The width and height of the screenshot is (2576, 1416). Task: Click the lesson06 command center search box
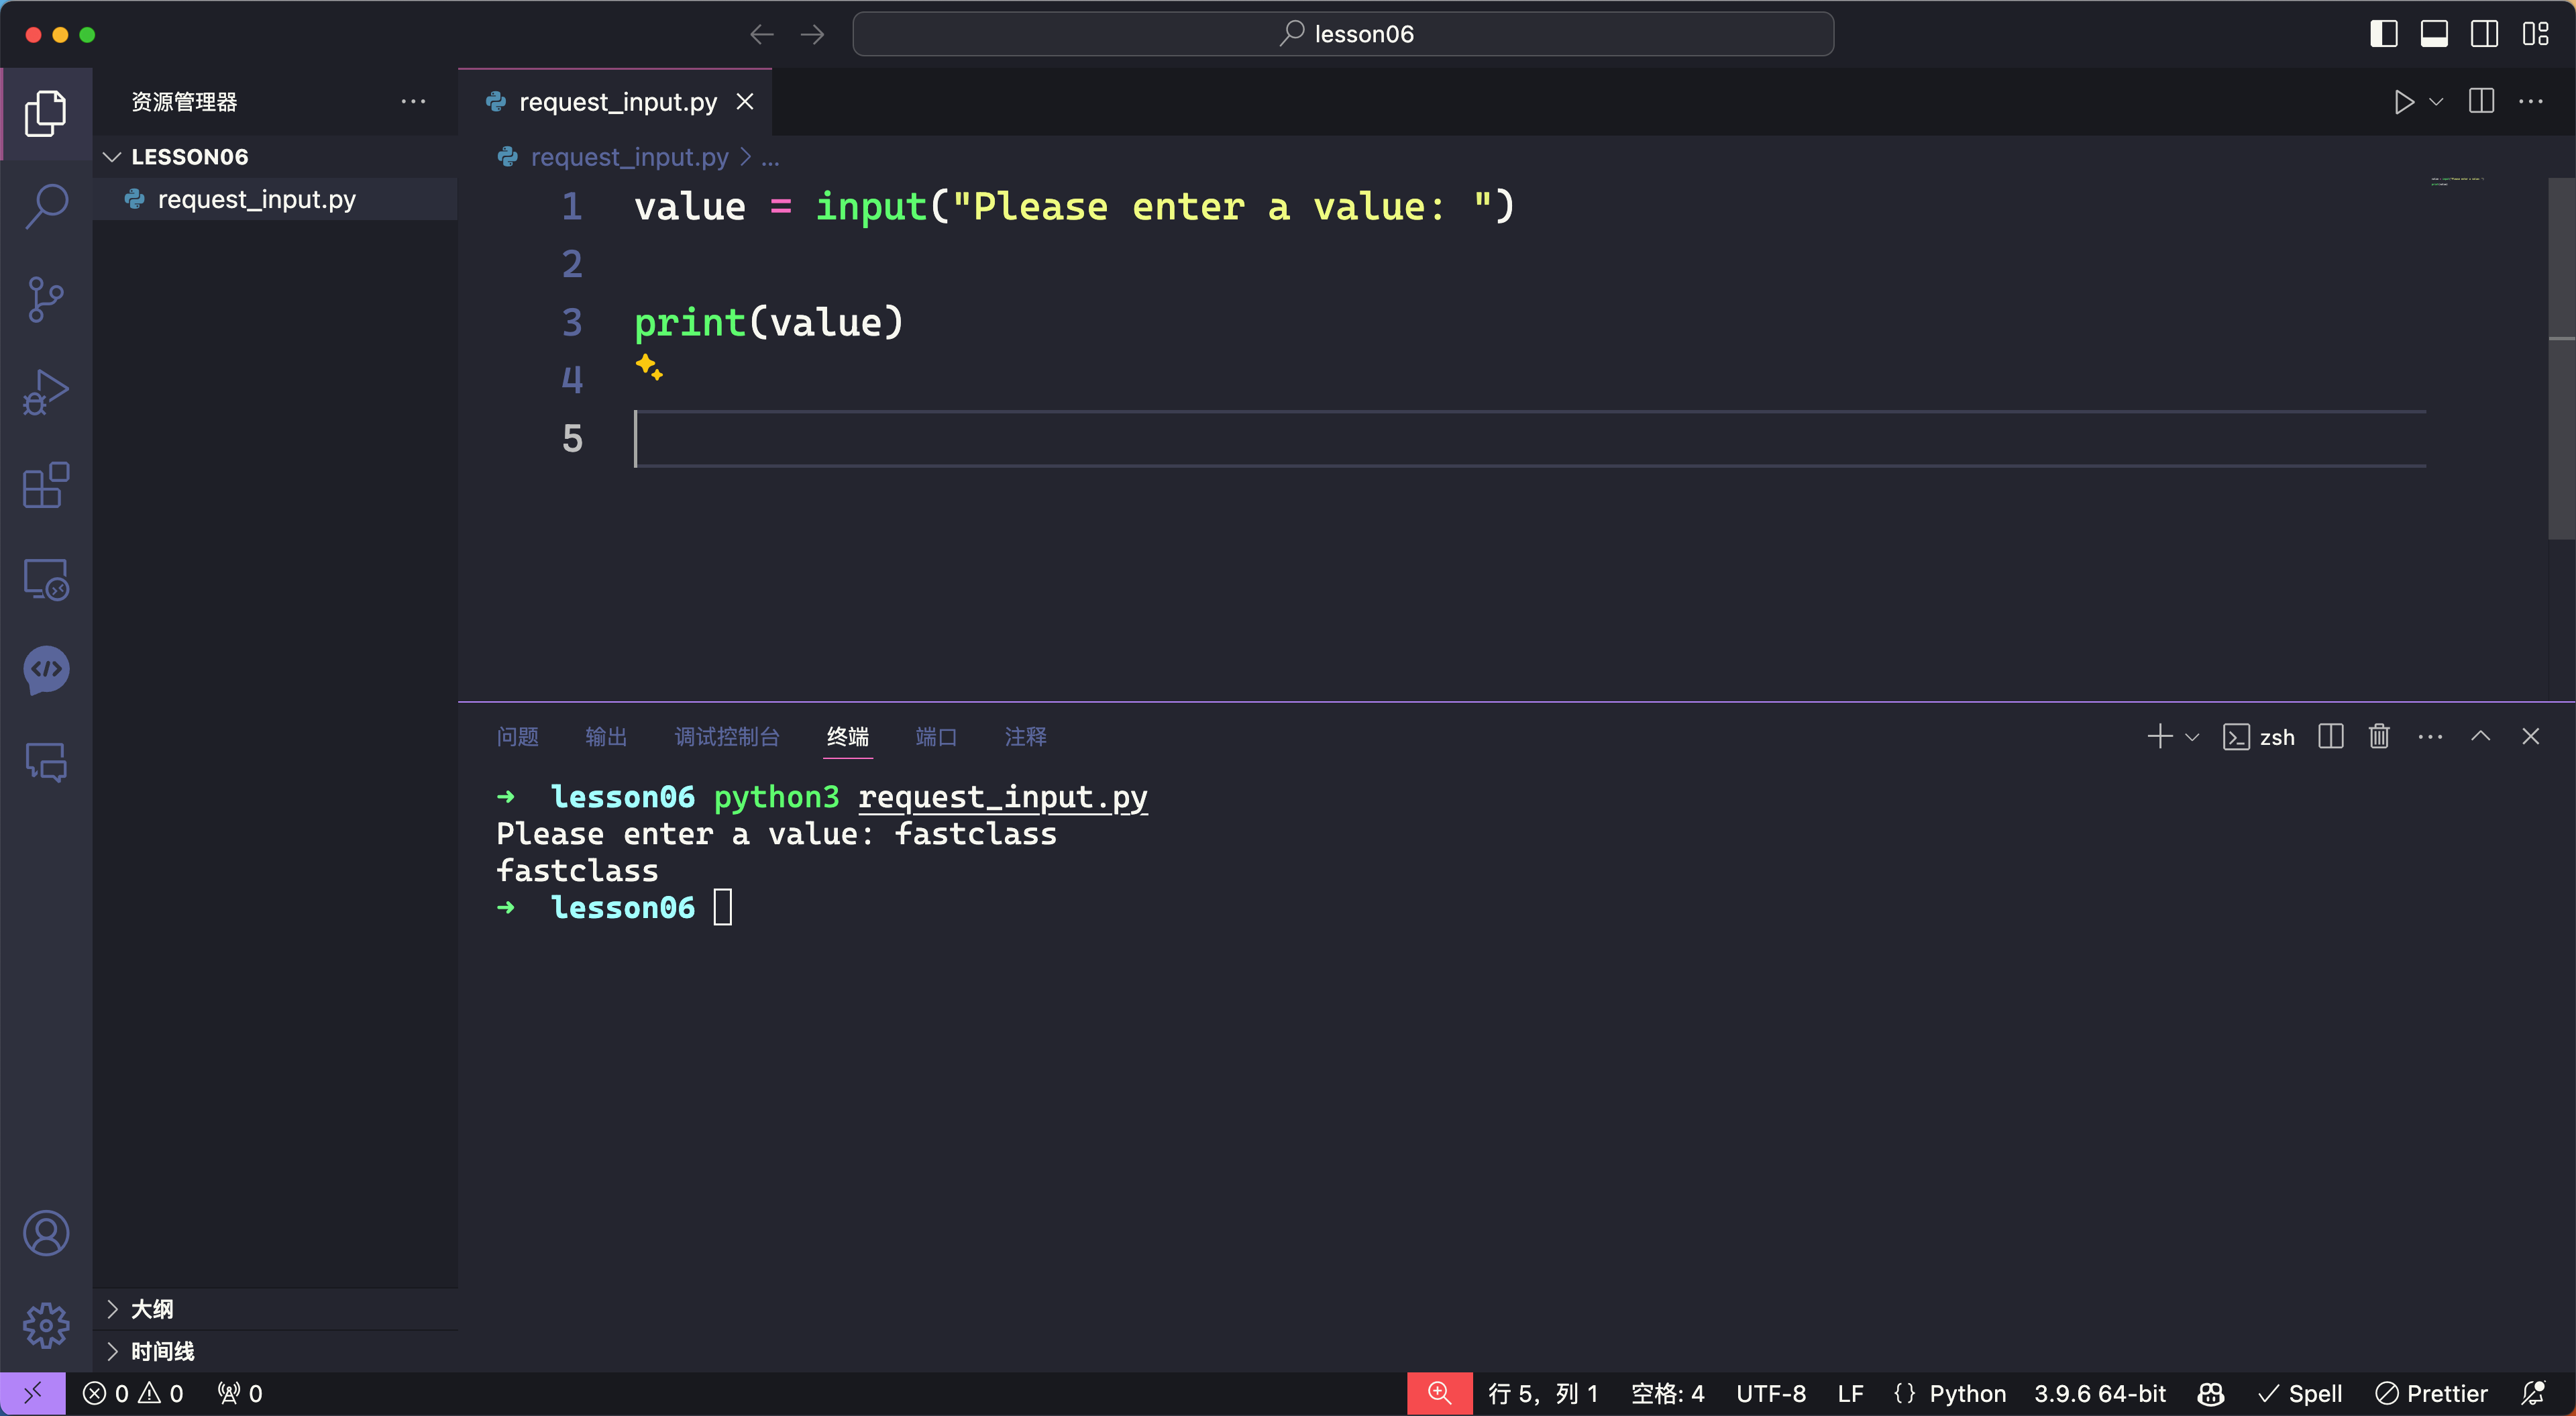click(x=1343, y=34)
